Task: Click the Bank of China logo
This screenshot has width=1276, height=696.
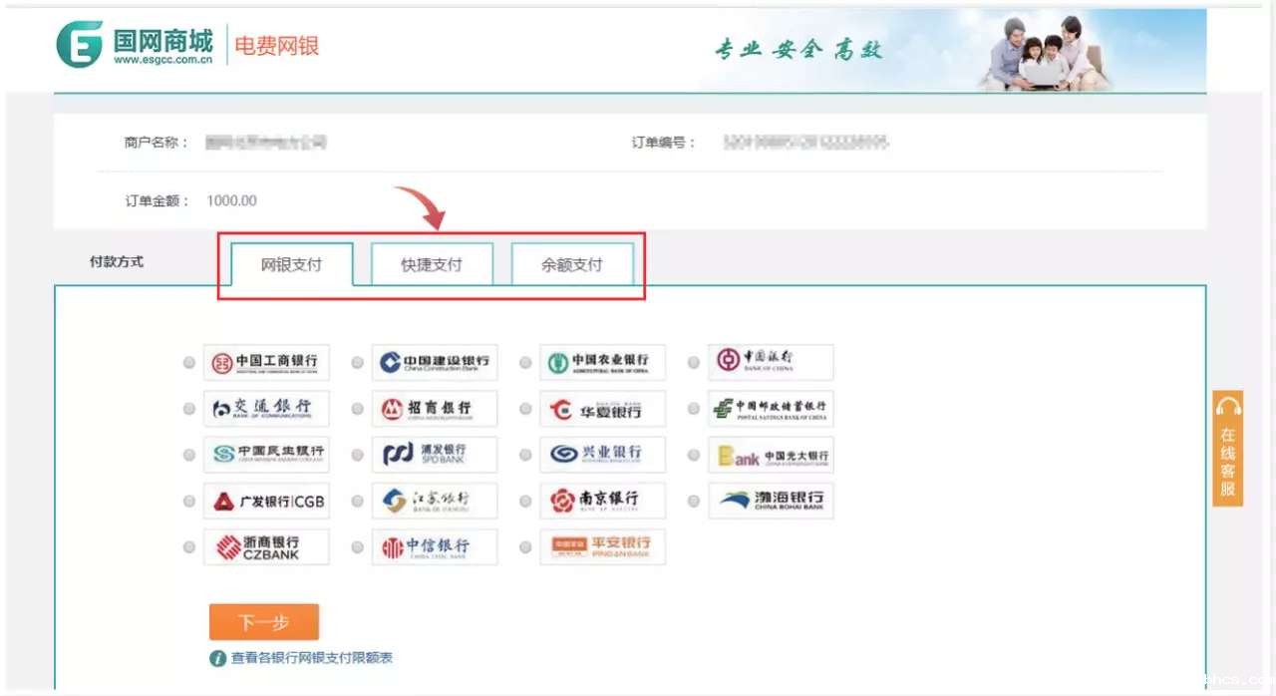Action: tap(771, 362)
